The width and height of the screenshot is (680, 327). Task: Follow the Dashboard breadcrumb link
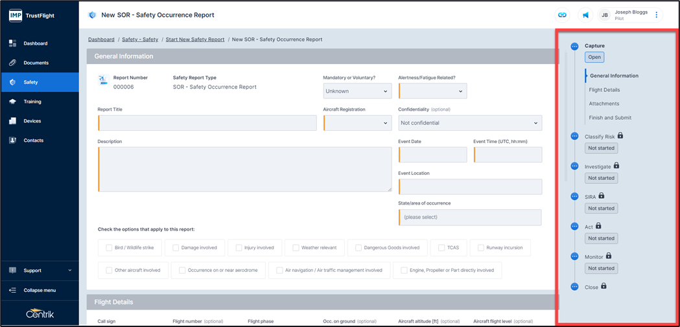[101, 39]
